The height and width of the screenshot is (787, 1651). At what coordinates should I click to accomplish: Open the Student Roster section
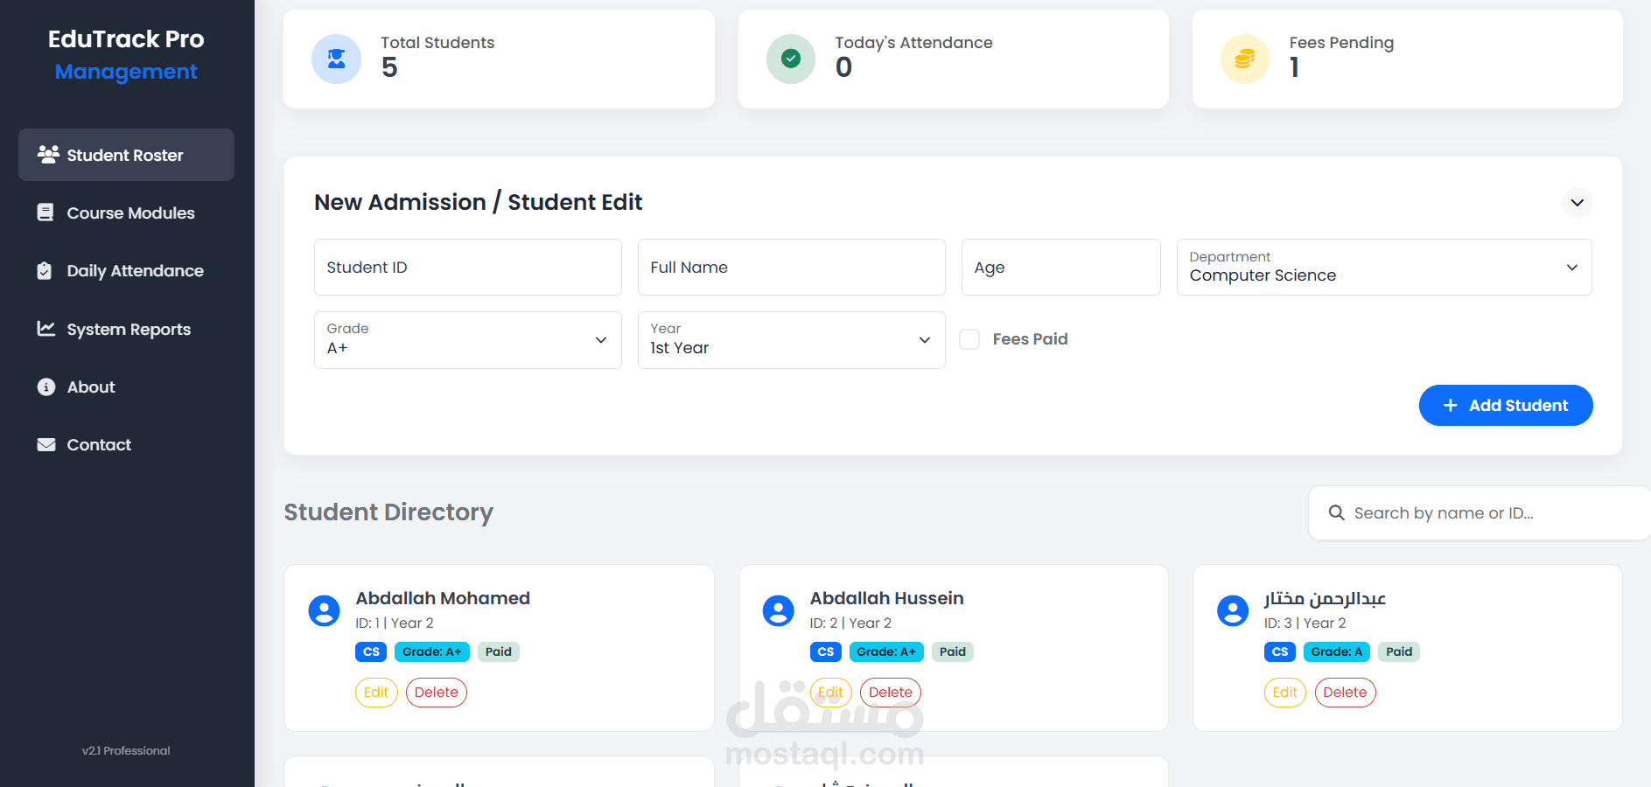pyautogui.click(x=125, y=155)
